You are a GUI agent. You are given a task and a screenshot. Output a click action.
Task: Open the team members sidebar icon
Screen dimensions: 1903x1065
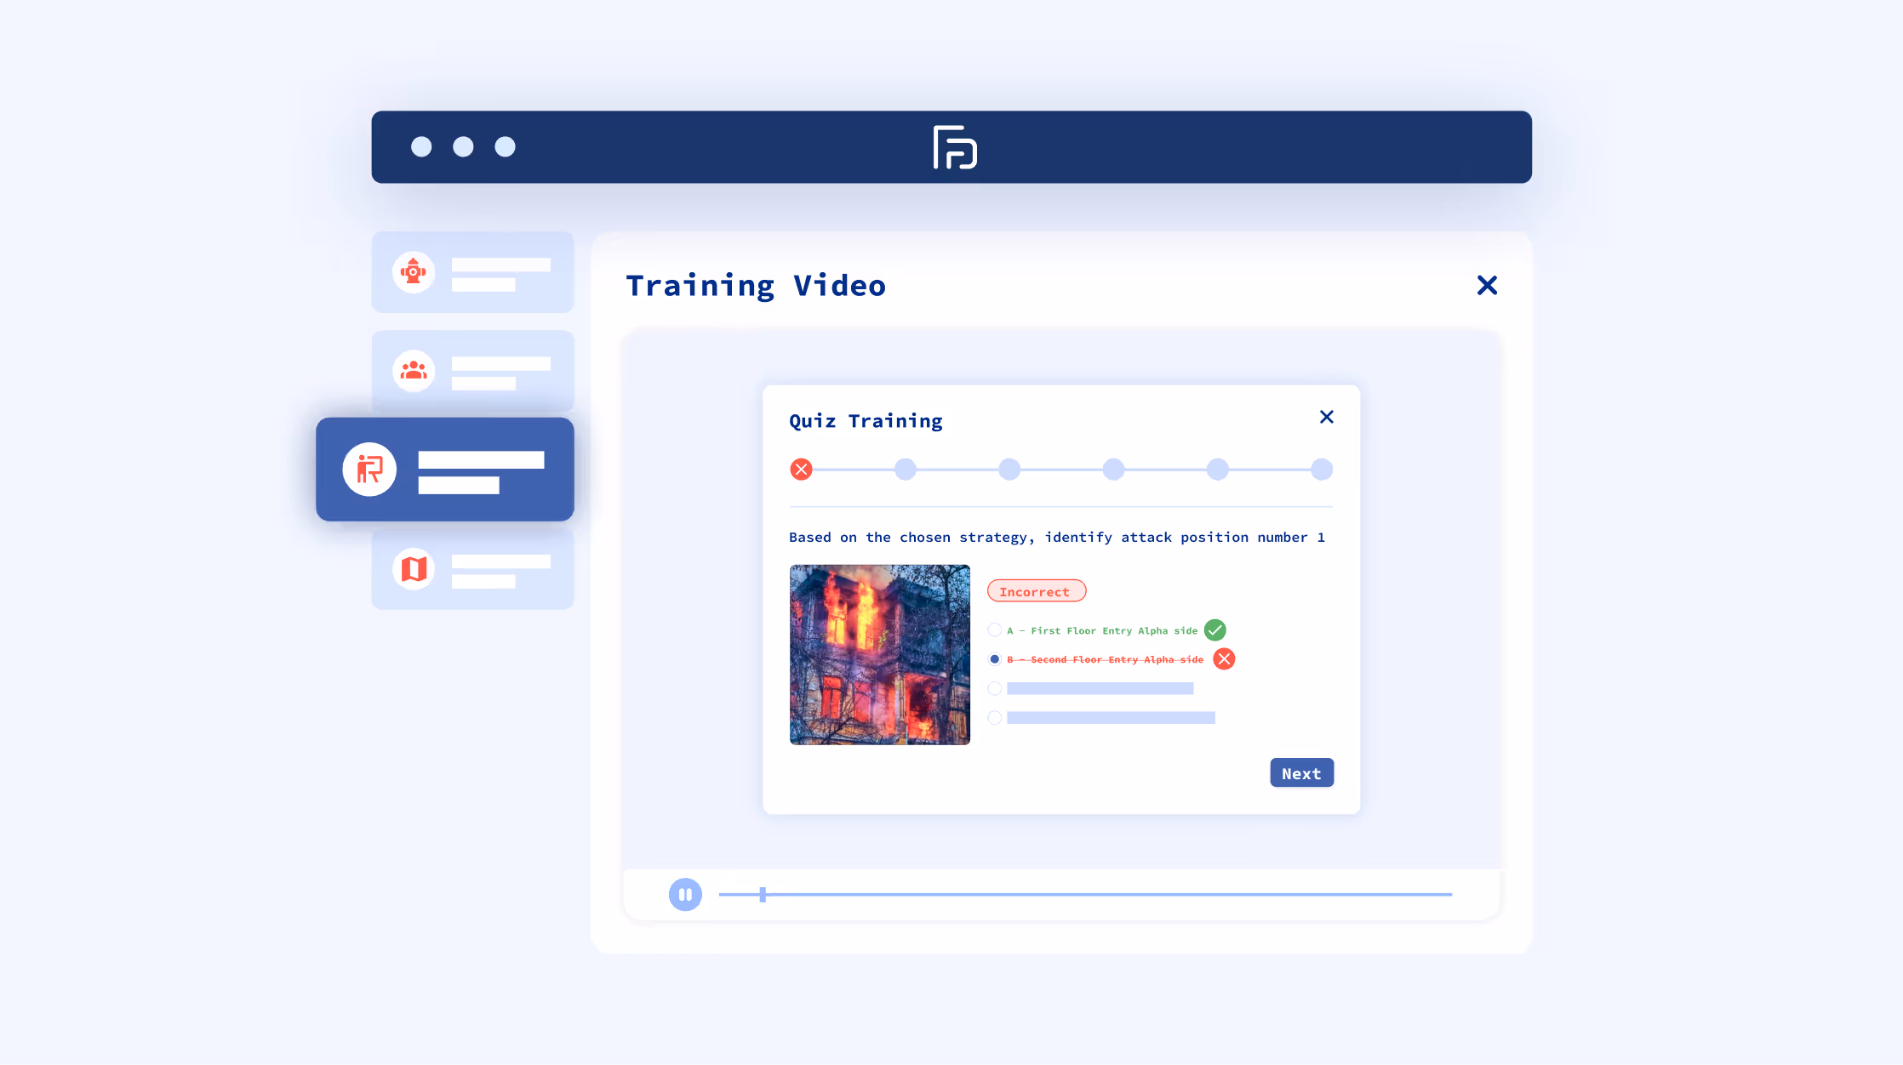pyautogui.click(x=414, y=371)
